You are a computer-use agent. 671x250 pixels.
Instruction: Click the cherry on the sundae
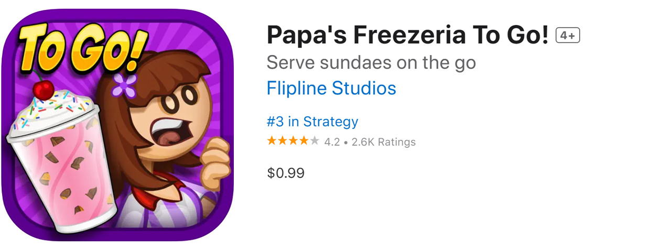(x=43, y=90)
